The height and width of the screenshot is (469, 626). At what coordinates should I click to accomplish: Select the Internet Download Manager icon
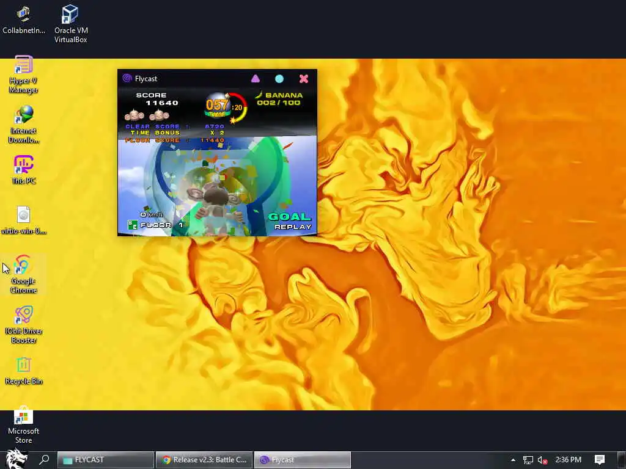24,124
